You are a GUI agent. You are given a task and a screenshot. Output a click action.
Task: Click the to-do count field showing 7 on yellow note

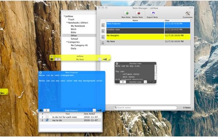58,59
